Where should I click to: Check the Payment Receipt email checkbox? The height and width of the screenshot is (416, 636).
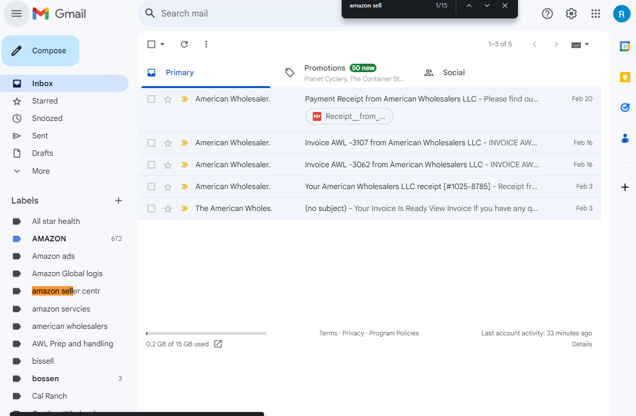[x=151, y=99]
